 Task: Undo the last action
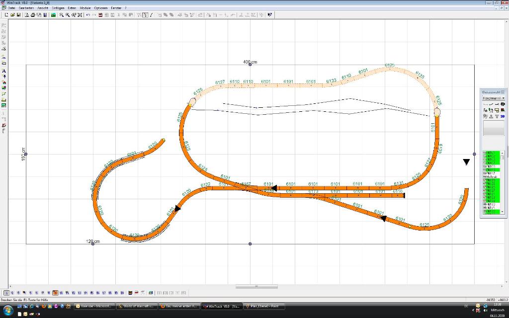click(88, 14)
